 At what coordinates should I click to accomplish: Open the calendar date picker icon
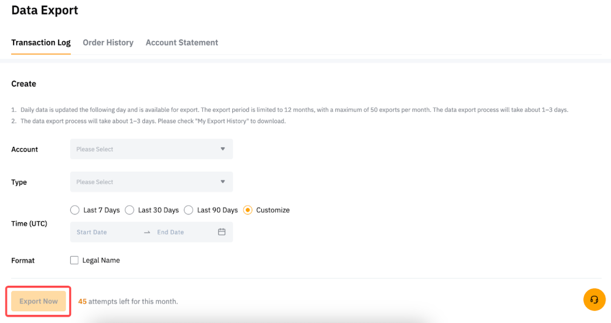click(222, 232)
